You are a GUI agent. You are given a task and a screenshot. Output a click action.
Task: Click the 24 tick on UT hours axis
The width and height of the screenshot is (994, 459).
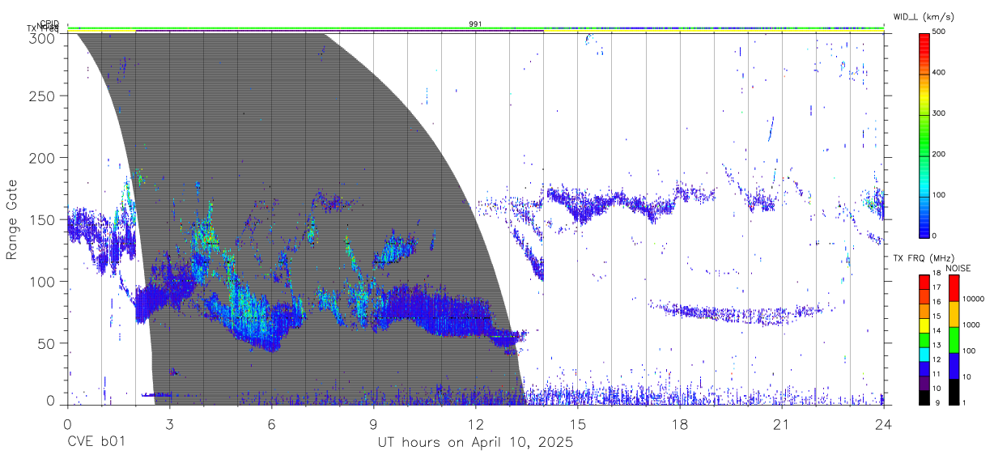tap(884, 424)
